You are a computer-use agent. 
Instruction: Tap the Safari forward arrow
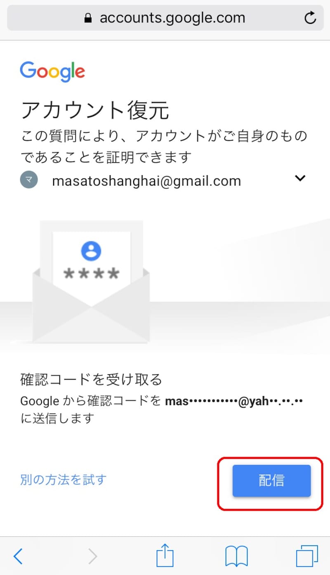93,556
